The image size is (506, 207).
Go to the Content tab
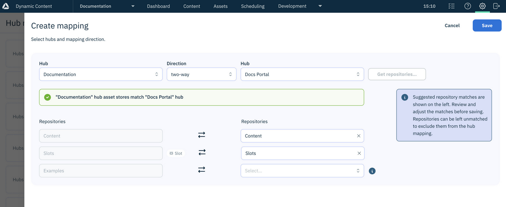[x=192, y=6]
